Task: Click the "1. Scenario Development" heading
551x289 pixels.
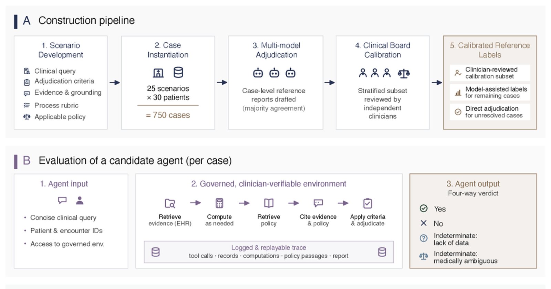Action: (x=61, y=50)
